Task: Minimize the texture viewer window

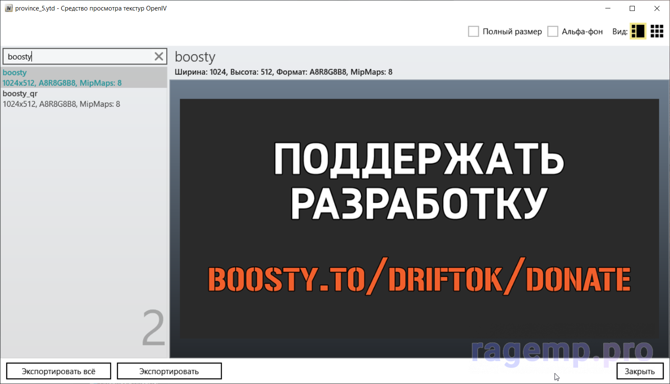Action: point(608,8)
